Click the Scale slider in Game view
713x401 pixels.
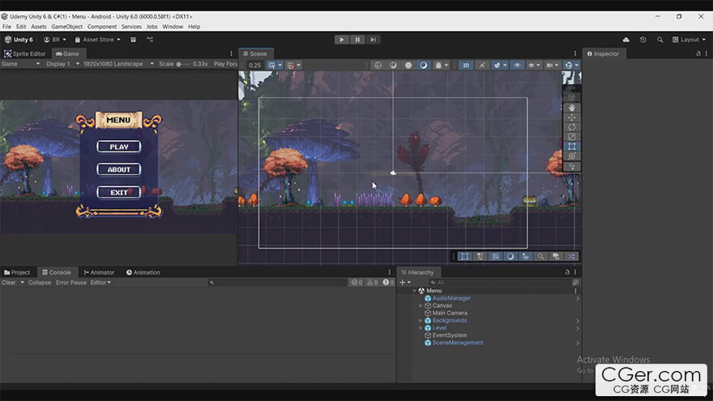tap(183, 64)
